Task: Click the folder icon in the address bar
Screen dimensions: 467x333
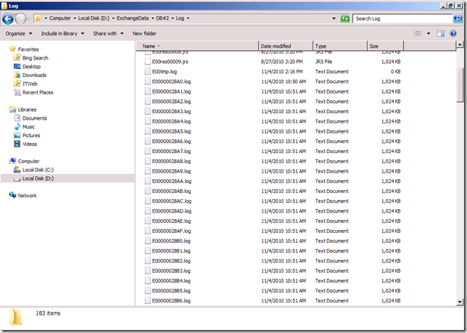Action: click(x=38, y=18)
